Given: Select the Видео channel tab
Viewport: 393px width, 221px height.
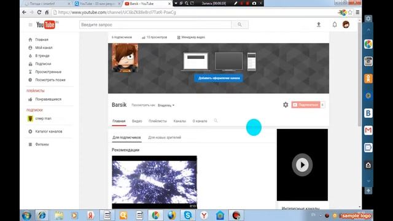Looking at the screenshot, I should pos(137,121).
